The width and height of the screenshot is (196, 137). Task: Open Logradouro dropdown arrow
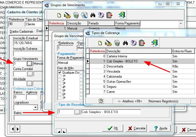pos(35,107)
